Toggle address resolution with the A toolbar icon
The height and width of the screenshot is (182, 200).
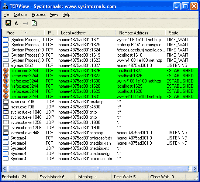16,23
